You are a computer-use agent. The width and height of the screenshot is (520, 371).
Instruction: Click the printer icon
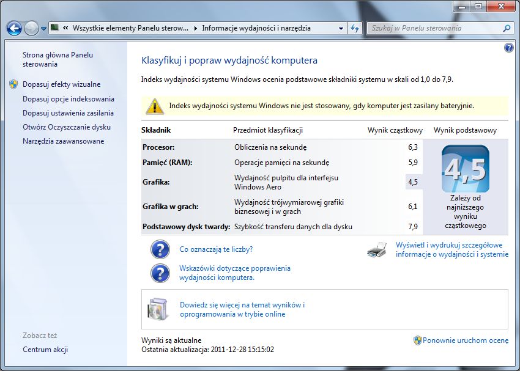point(377,250)
